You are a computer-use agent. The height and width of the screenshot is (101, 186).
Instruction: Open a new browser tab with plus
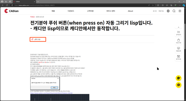[38, 2]
